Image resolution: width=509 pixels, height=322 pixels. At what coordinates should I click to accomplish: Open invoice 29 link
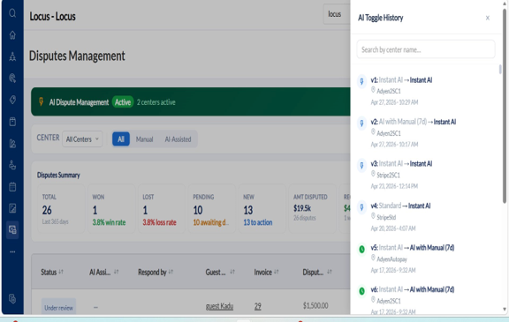(x=257, y=306)
